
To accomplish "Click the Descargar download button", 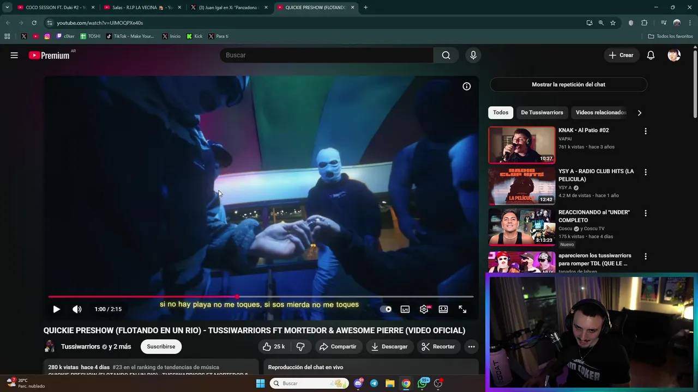I will pos(389,346).
